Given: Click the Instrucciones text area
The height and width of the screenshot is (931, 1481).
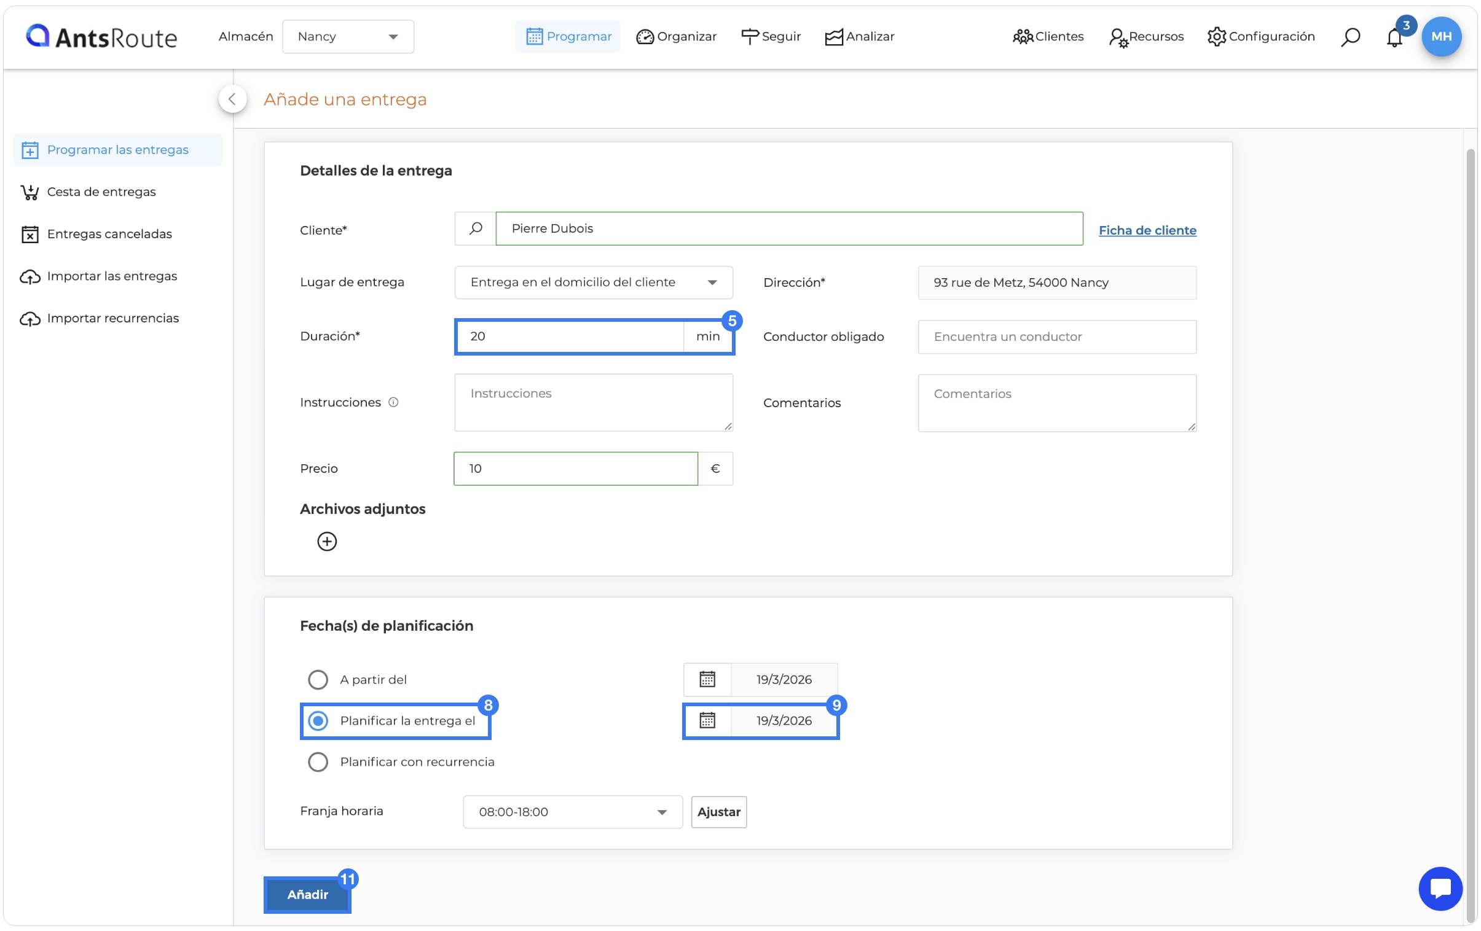Looking at the screenshot, I should tap(594, 402).
